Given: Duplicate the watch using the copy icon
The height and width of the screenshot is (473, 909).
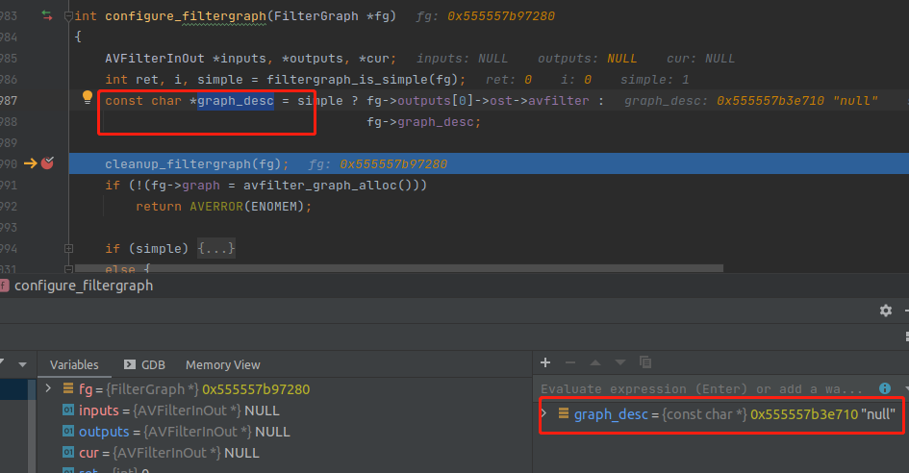Looking at the screenshot, I should [x=645, y=362].
